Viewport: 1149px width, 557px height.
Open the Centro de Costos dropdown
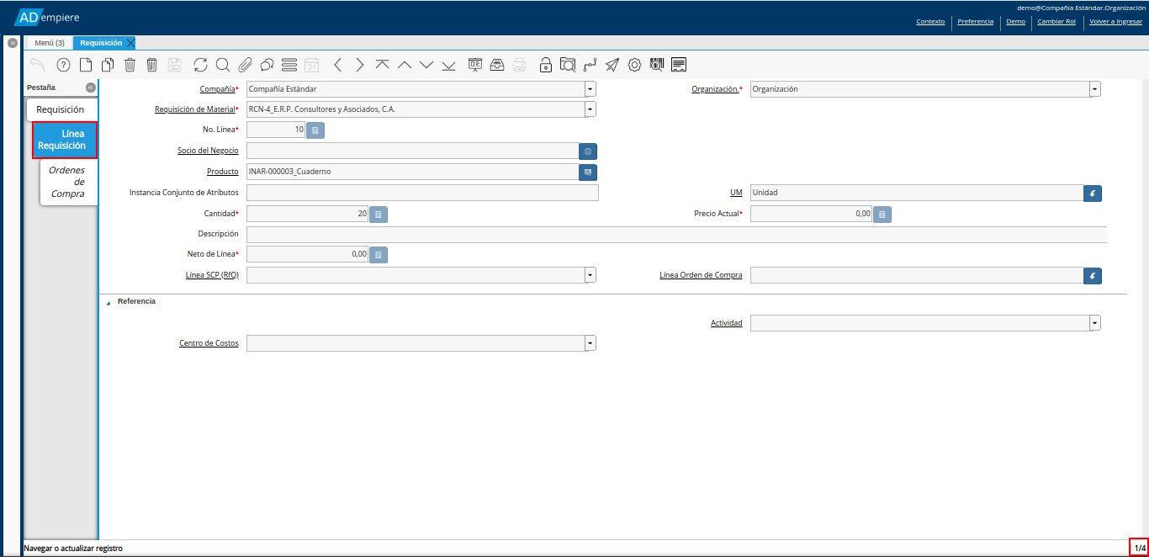point(590,343)
